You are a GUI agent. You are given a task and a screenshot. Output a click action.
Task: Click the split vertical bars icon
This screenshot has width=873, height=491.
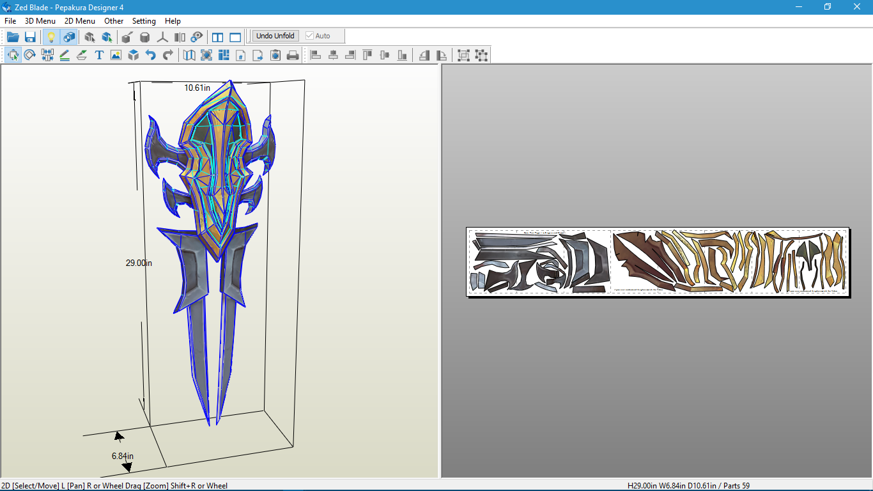pos(180,37)
